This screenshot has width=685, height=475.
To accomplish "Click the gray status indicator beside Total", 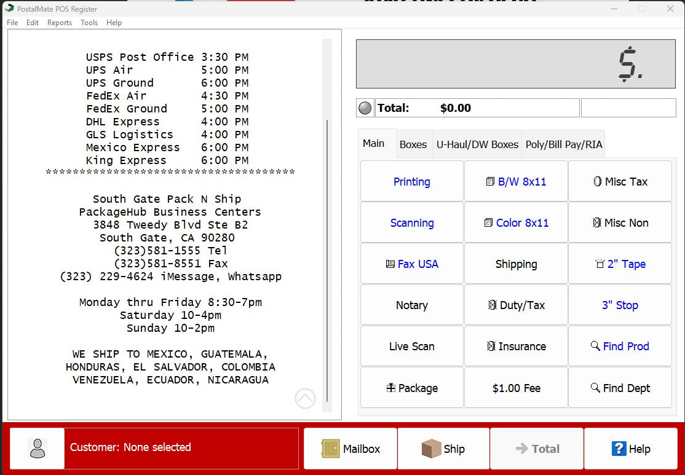I will click(365, 108).
